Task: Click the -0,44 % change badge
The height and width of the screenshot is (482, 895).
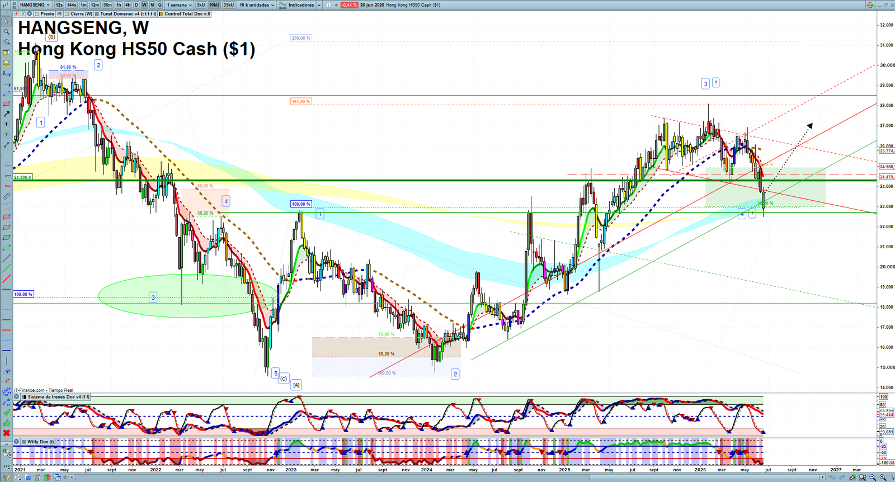Action: point(349,5)
